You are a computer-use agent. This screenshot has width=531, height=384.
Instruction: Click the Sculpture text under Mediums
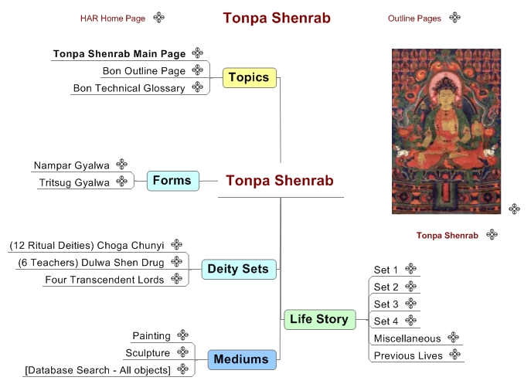148,353
